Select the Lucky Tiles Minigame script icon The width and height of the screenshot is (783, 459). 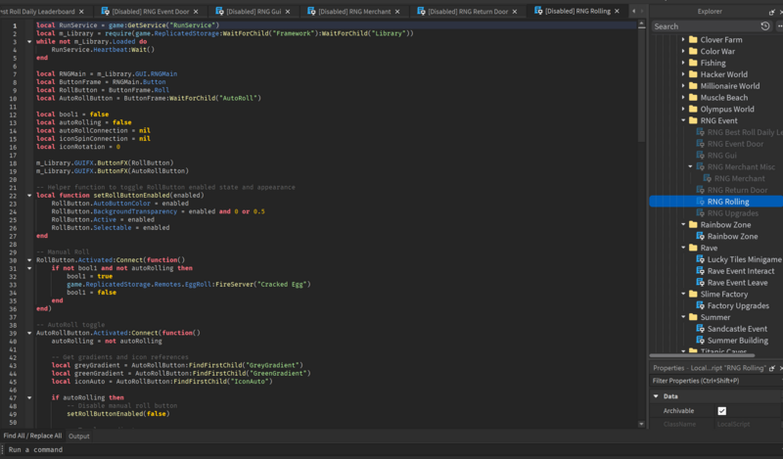click(x=700, y=259)
